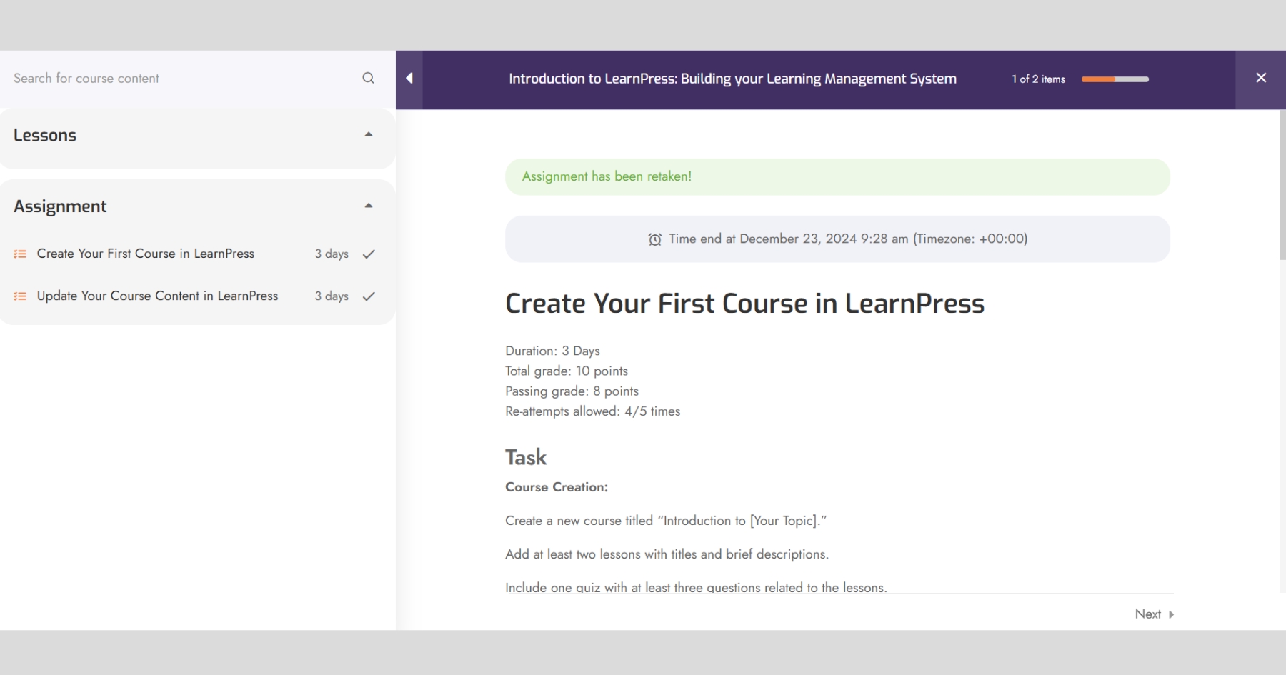The image size is (1286, 675).
Task: Click the alarm clock icon near Time end
Action: pyautogui.click(x=654, y=239)
